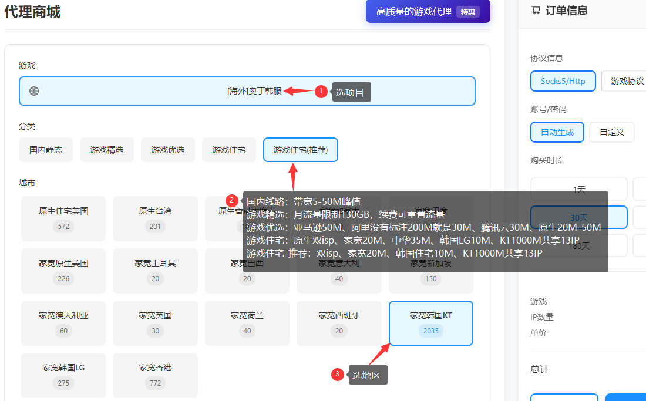Click the shopping cart icon in 订单信息 panel
646x401 pixels.
point(536,10)
